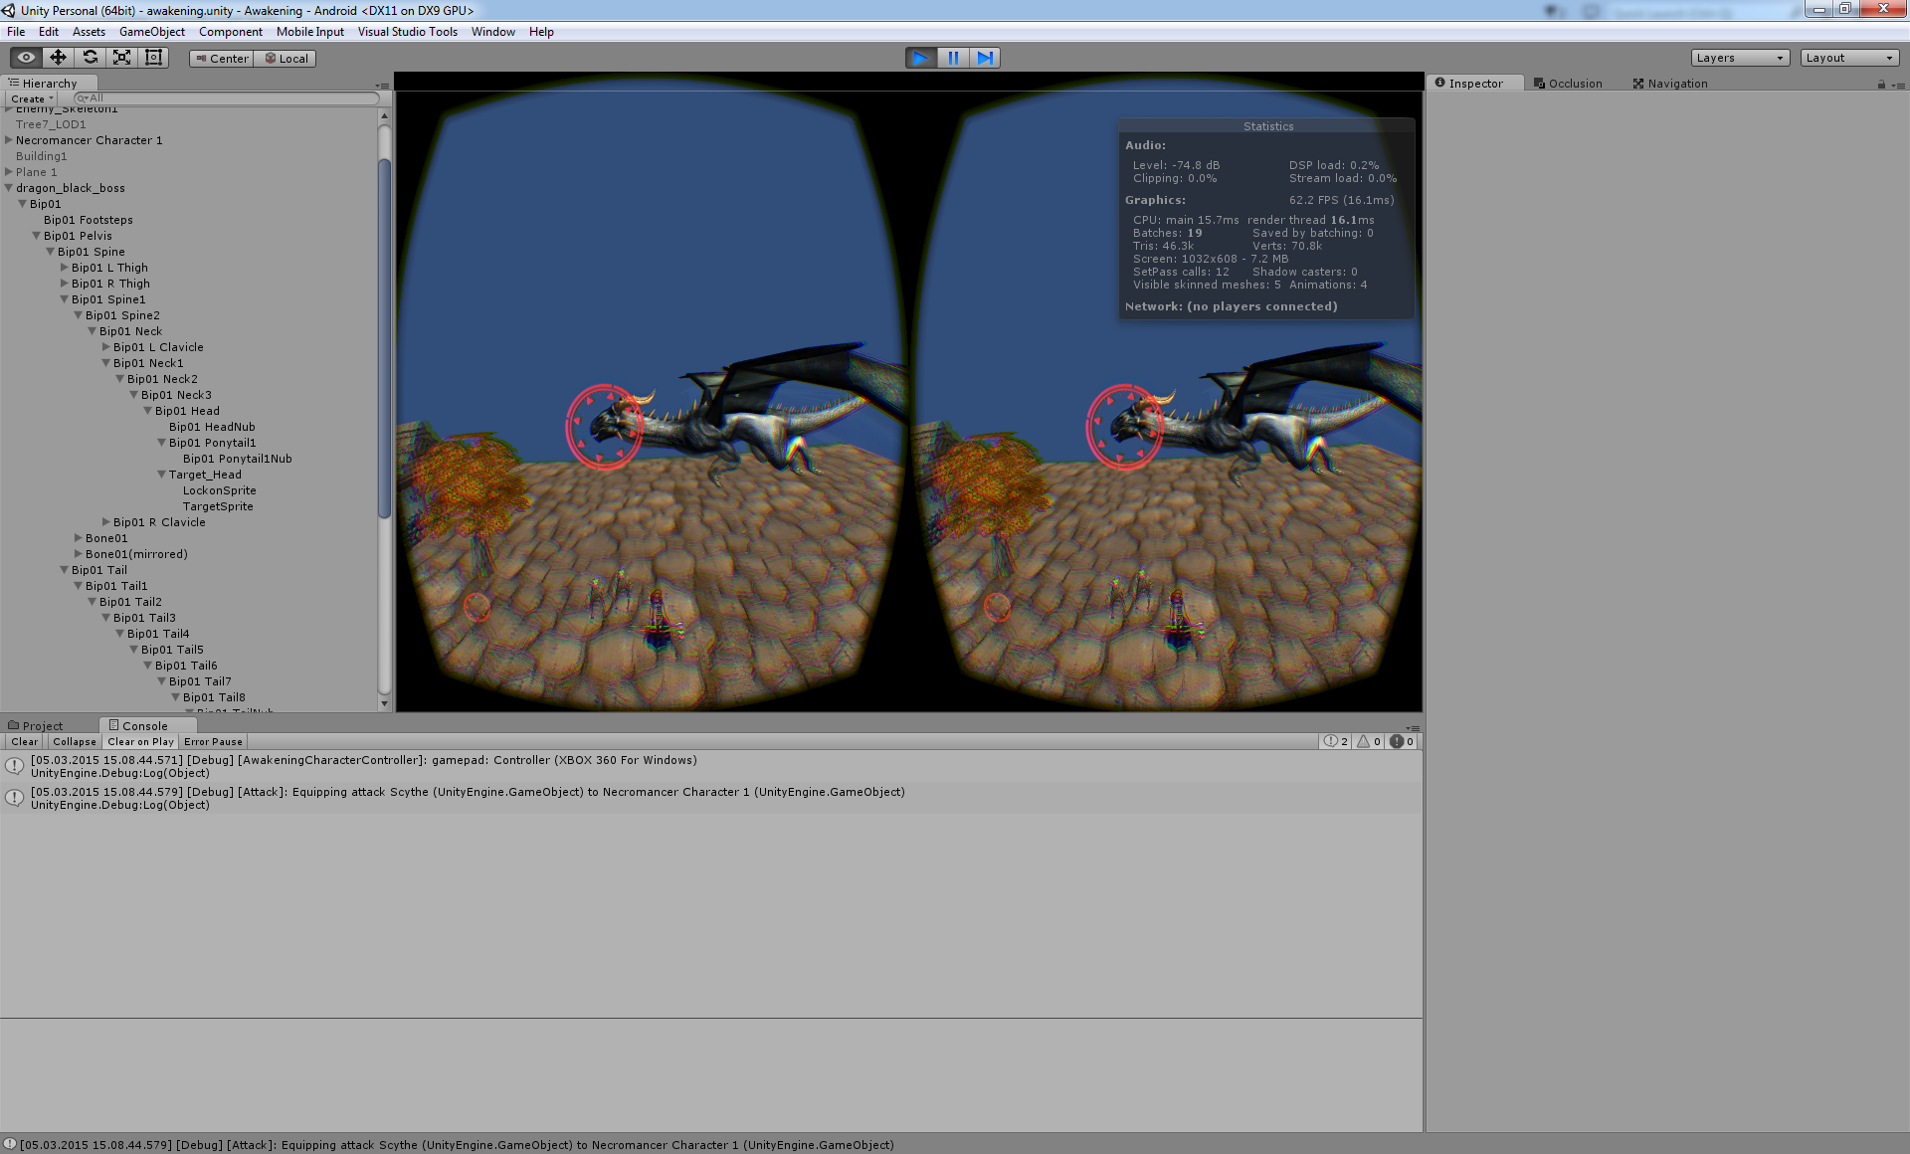
Task: Open the Layers dropdown
Action: [1740, 58]
